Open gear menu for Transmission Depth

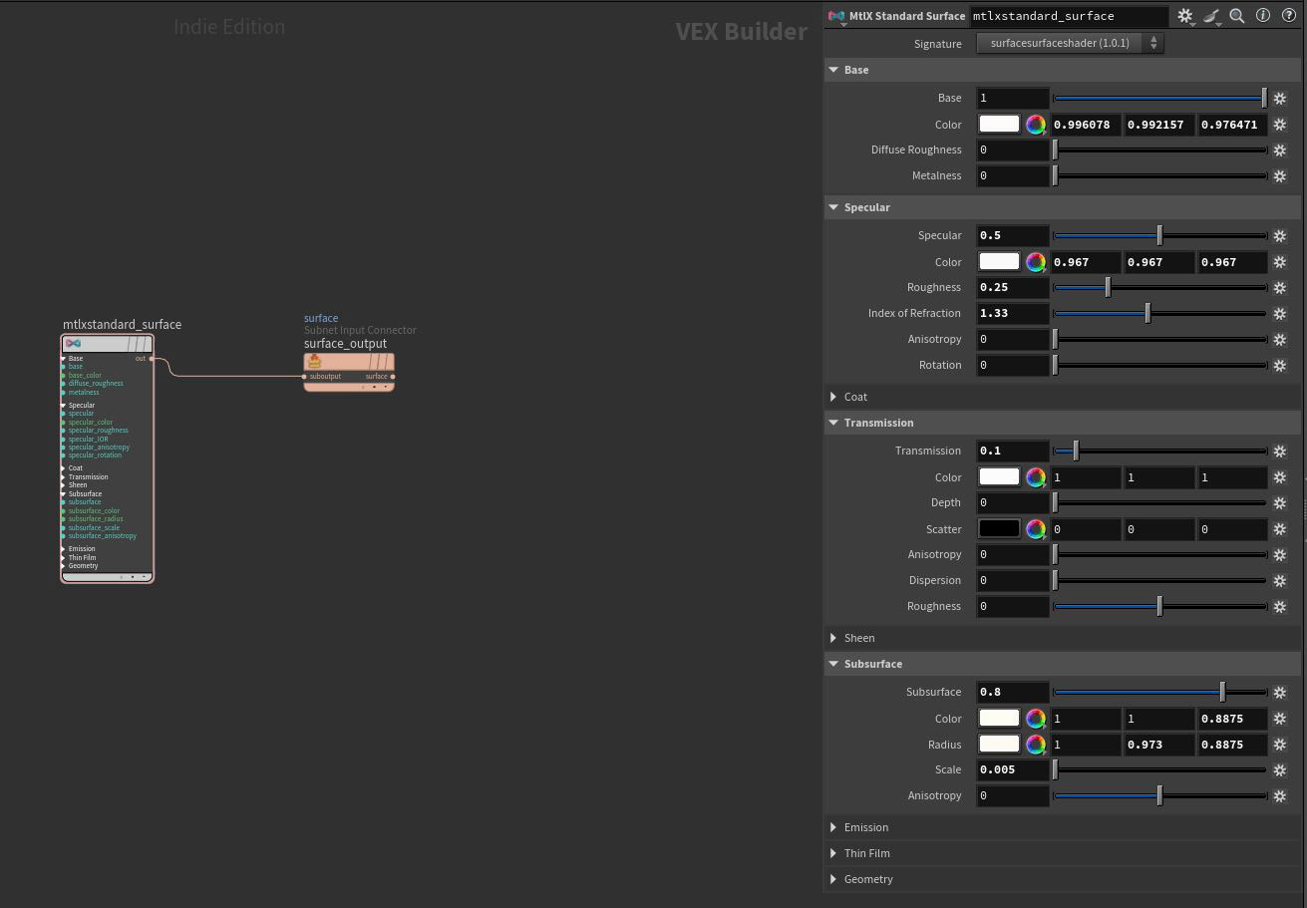1280,503
